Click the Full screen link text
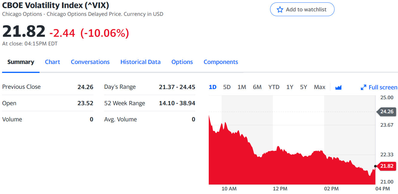 383,87
